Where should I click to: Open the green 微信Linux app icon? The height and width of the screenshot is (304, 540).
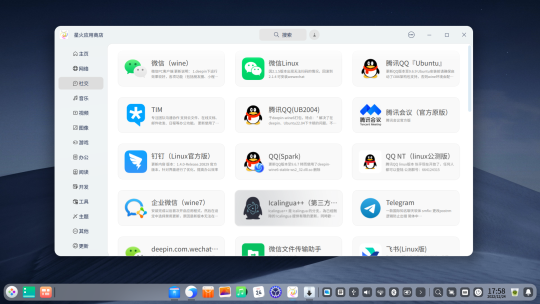point(253,69)
